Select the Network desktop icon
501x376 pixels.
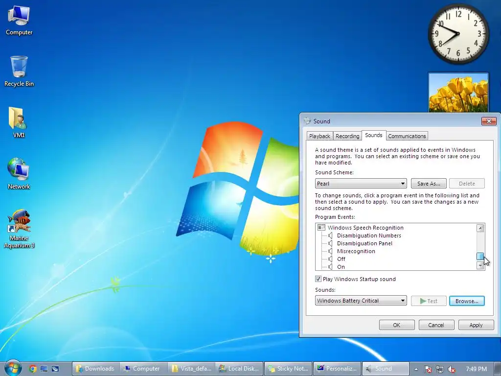[x=19, y=174]
